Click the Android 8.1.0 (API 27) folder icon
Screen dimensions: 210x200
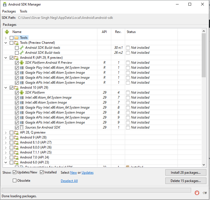(x=16, y=142)
